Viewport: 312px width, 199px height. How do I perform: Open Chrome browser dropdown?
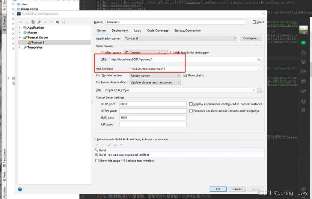(142, 52)
